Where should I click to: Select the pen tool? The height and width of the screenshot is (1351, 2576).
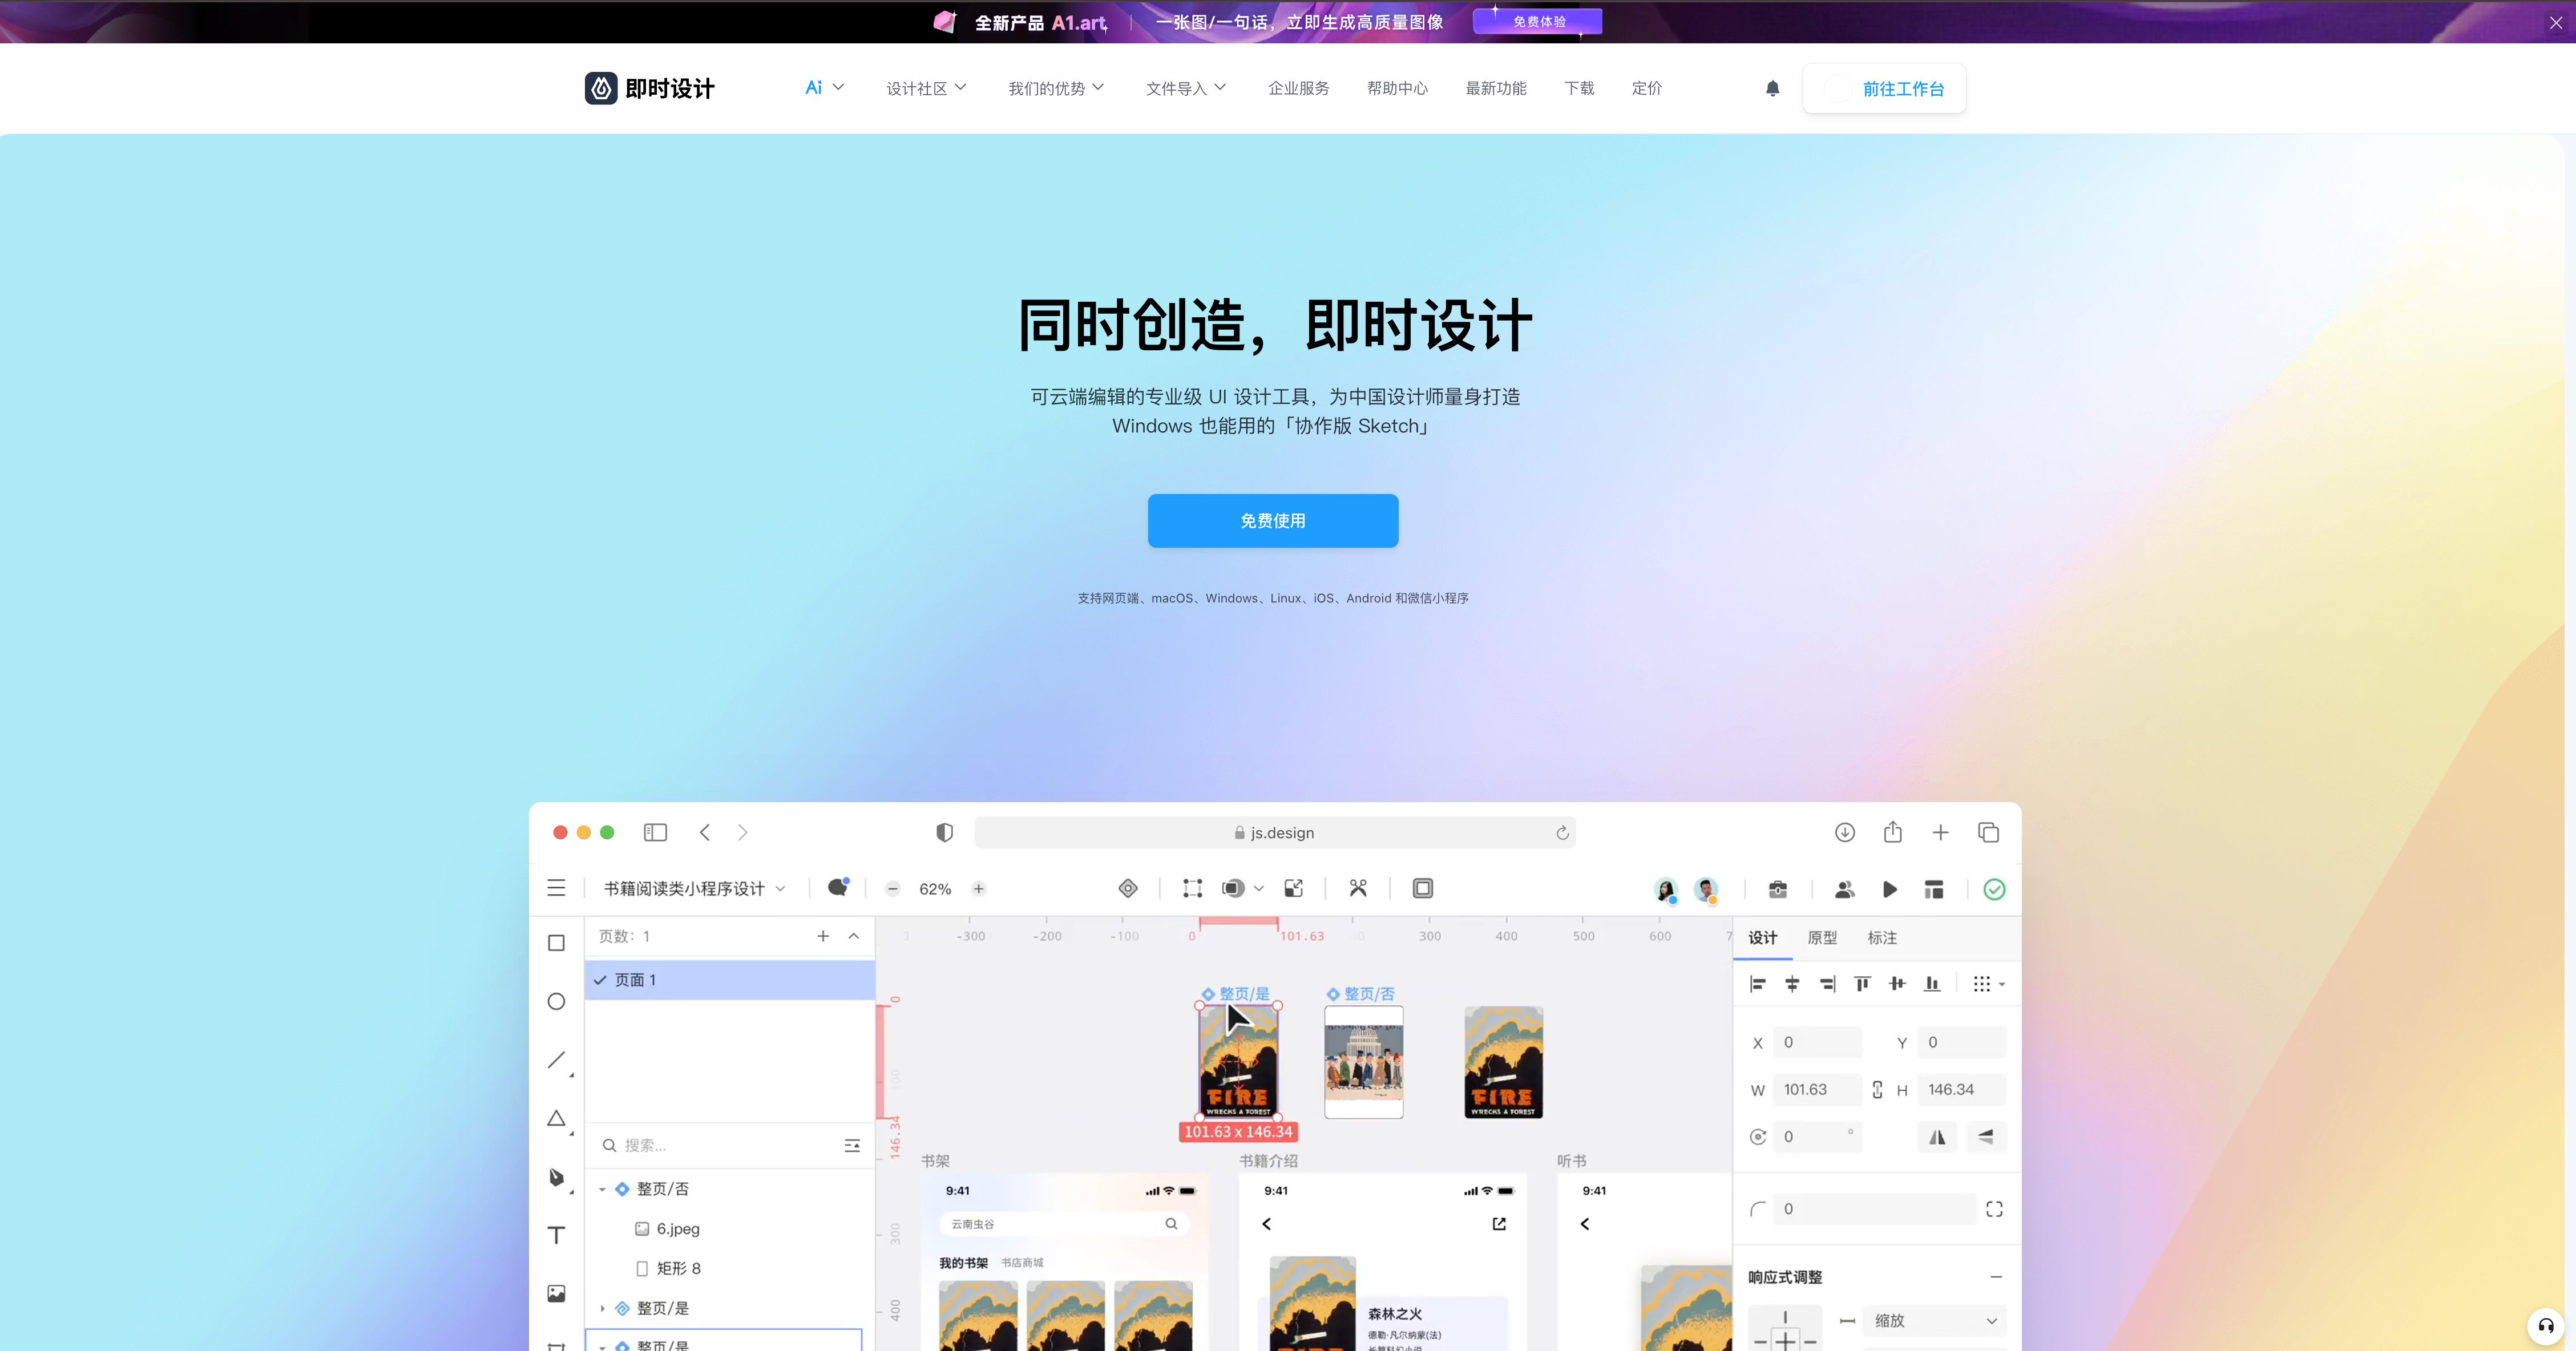coord(556,1177)
